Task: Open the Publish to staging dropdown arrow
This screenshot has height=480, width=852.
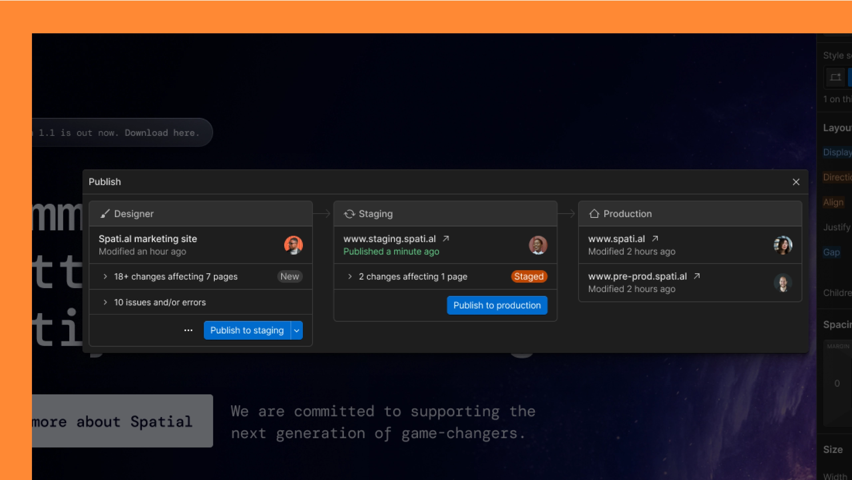Action: click(x=296, y=330)
